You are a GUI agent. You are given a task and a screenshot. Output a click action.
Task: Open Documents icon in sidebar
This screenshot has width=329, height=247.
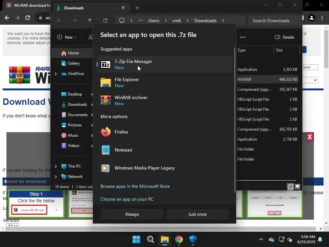click(64, 115)
